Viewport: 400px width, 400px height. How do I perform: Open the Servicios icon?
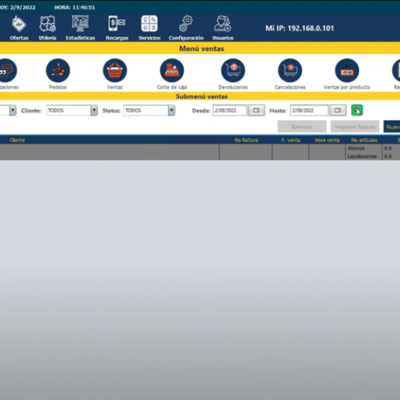coord(149,25)
